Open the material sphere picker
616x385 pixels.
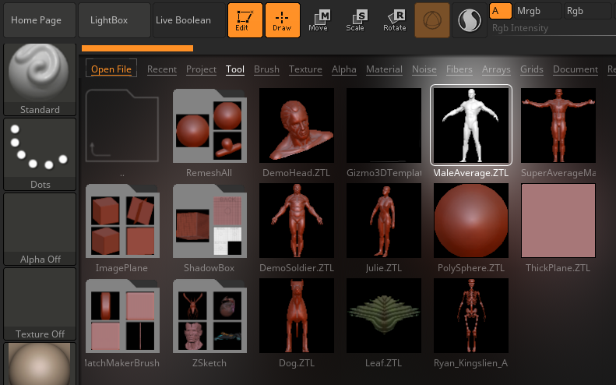pyautogui.click(x=40, y=364)
